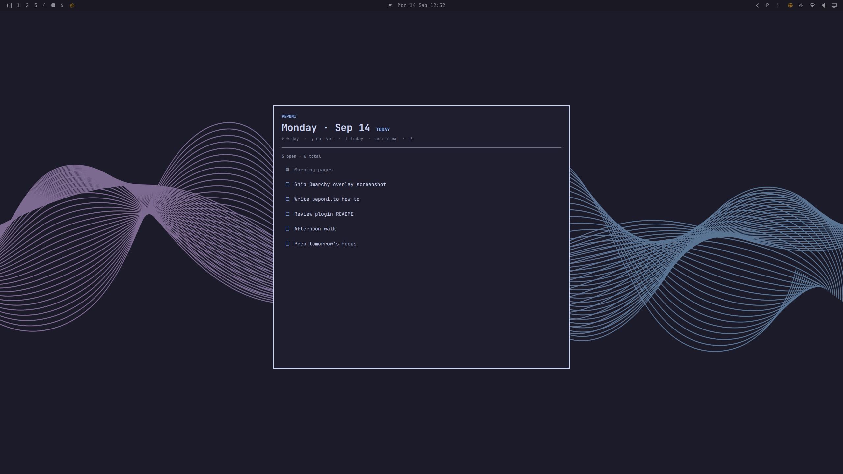
Task: Click the Mon 14 Sep 12:52 clock
Action: [x=421, y=5]
